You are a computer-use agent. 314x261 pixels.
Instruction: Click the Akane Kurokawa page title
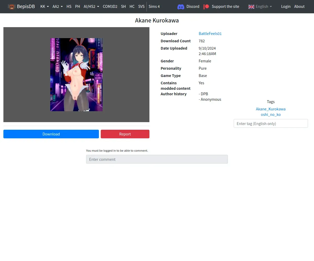[157, 21]
